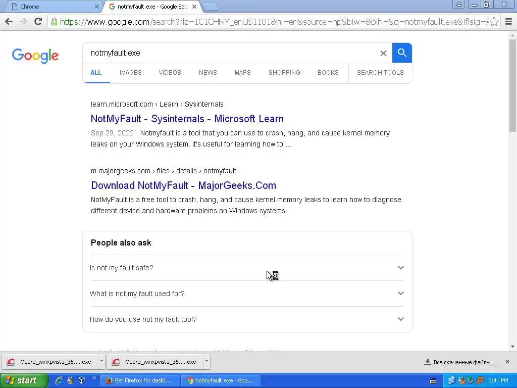
Task: Go back with the browser back arrow
Action: [9, 22]
